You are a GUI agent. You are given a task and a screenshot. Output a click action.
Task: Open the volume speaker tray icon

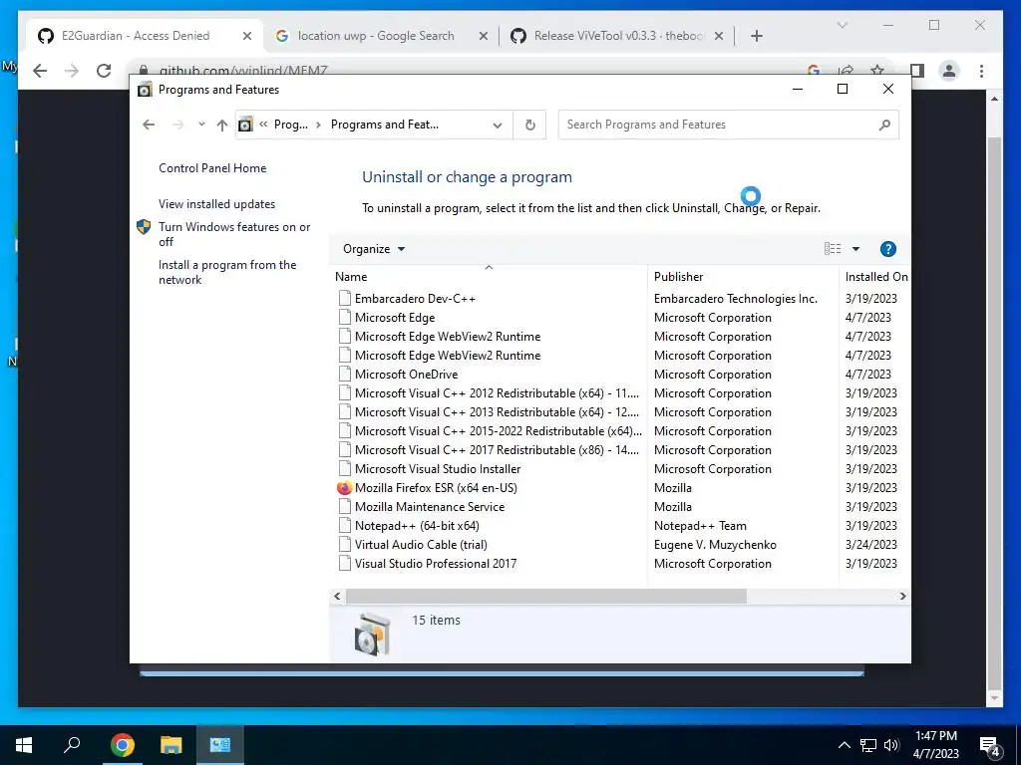coord(891,745)
